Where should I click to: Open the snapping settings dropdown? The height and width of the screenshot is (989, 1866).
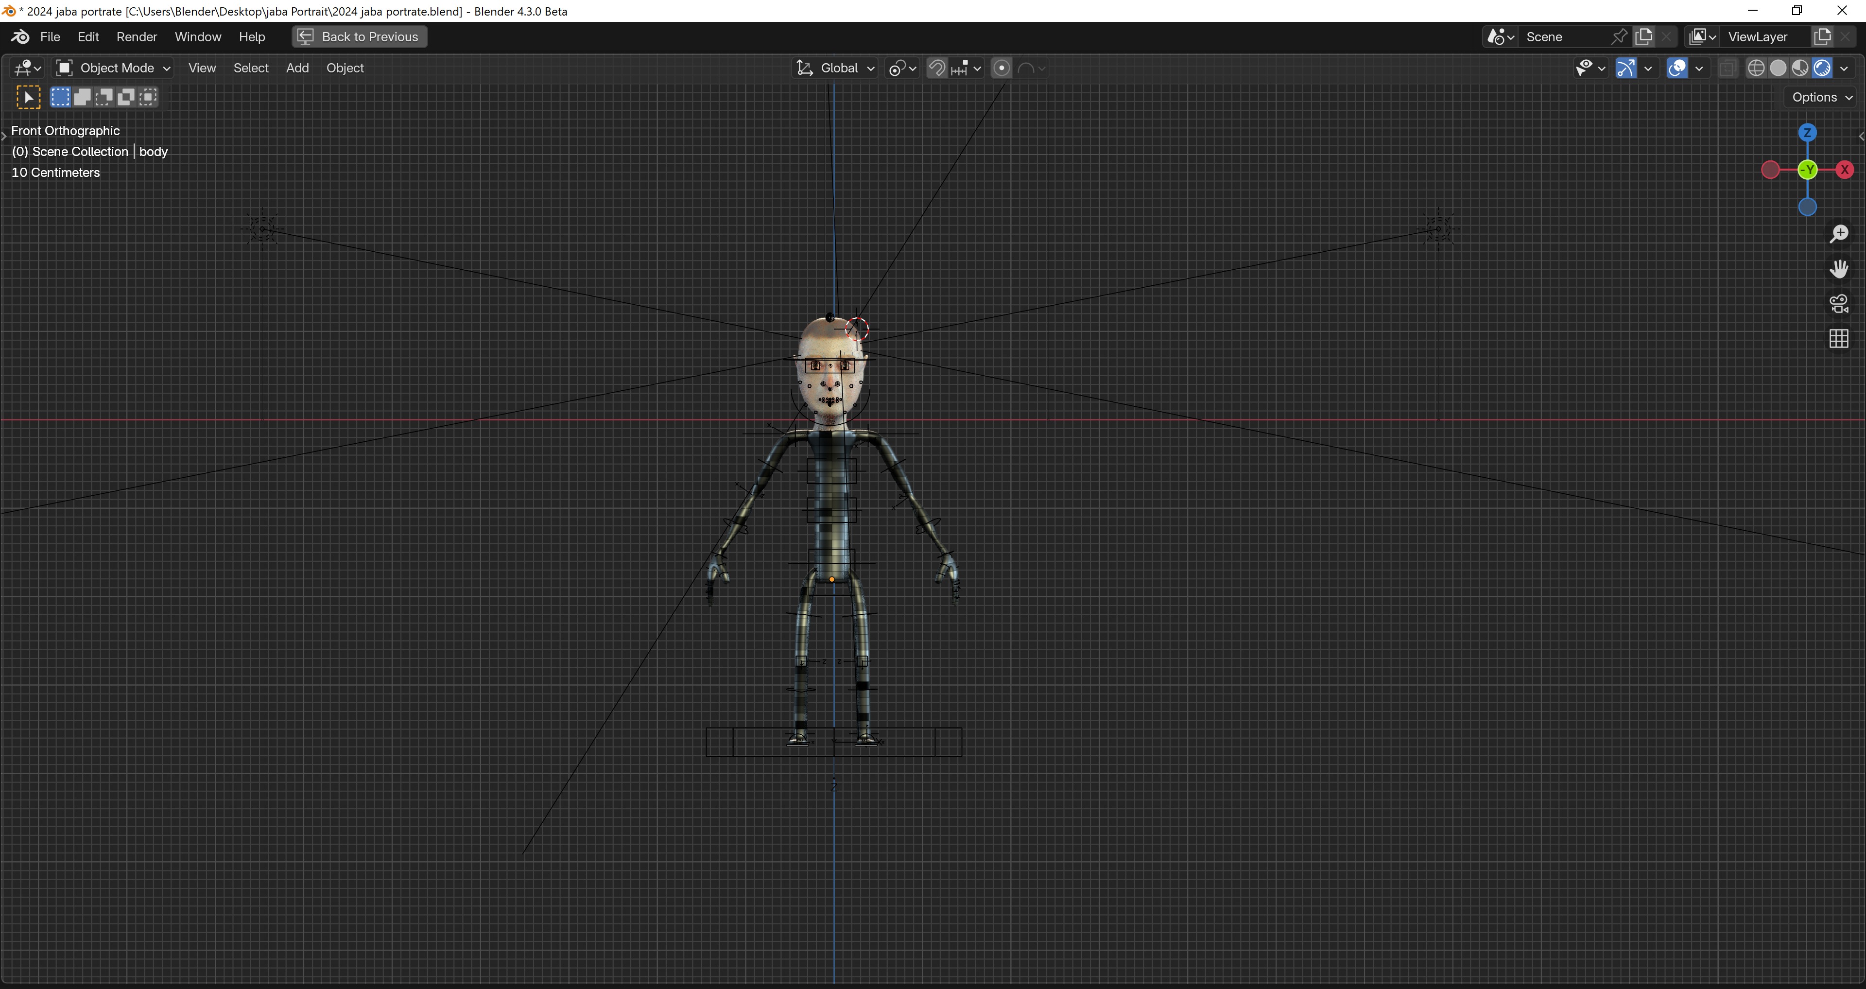967,68
